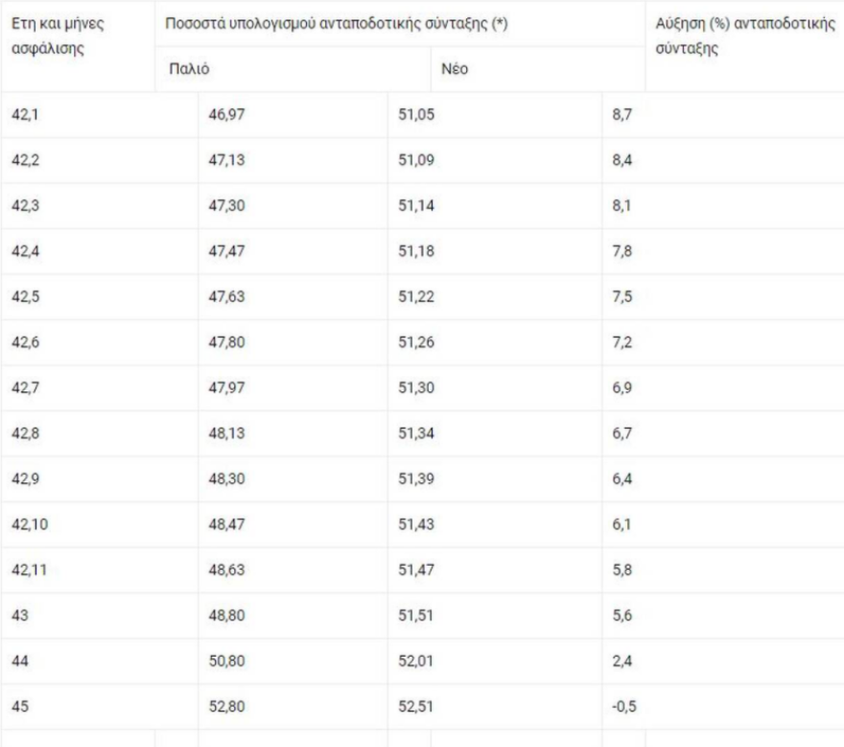Viewport: 844px width, 747px height.
Task: Select the "Νέο" sub-header cell
Action: point(454,69)
